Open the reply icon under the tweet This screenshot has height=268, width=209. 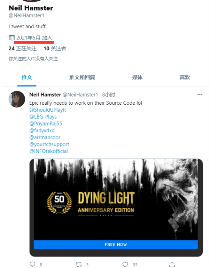click(x=33, y=264)
